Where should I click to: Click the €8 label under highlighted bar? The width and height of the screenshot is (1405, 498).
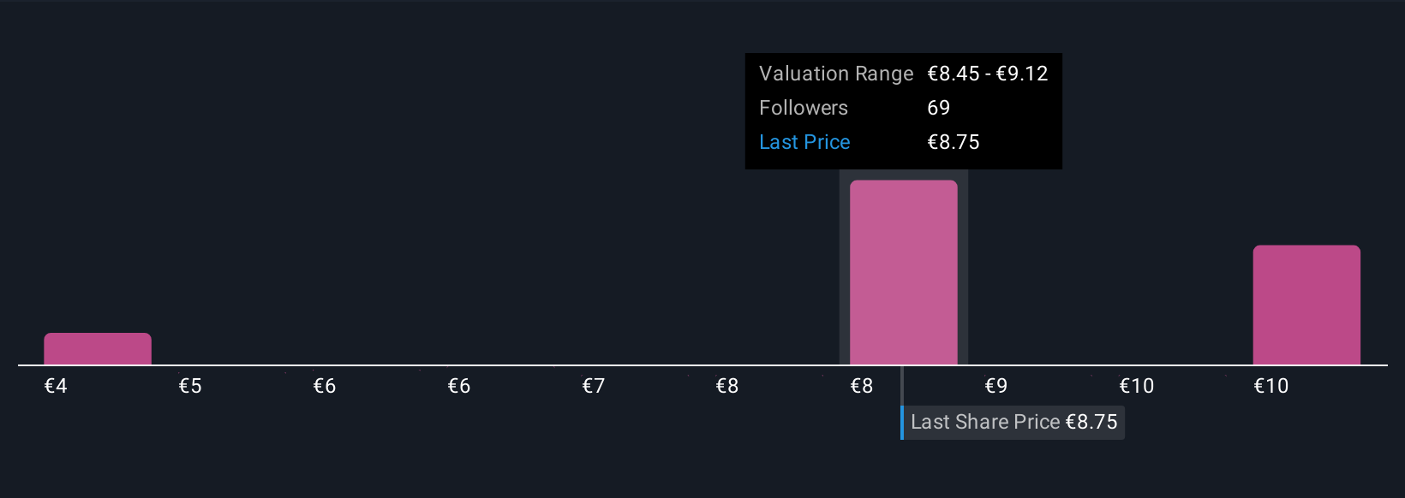pos(862,386)
